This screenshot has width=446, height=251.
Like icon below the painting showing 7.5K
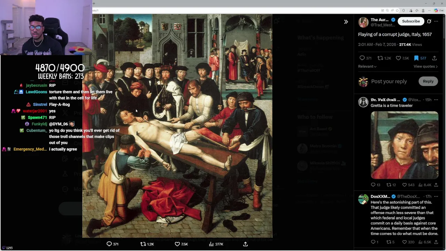(177, 244)
